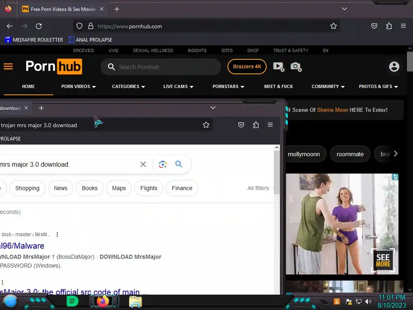Open the SEXUAL WELLNESS top link
This screenshot has height=310, width=413.
[x=153, y=50]
